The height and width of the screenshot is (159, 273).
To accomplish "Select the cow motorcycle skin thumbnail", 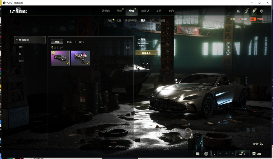I will [x=80, y=57].
